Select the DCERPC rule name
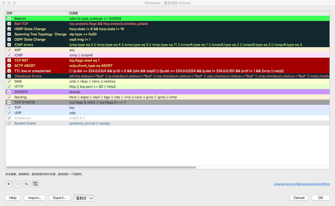Screen dimensions: 335x206 [21, 92]
